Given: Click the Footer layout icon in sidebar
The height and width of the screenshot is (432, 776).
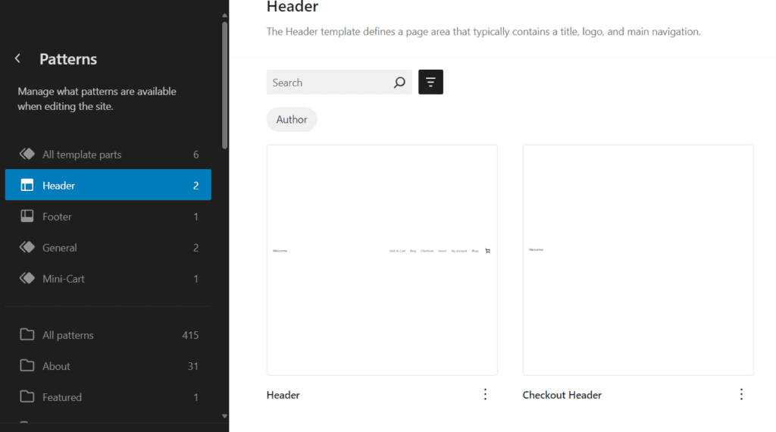Looking at the screenshot, I should tap(27, 216).
